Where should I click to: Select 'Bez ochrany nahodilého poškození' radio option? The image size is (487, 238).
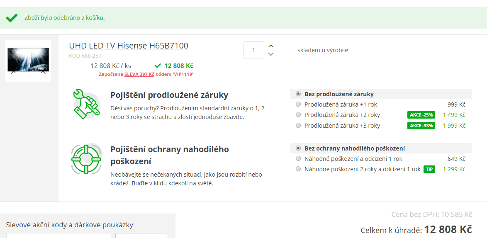(299, 148)
